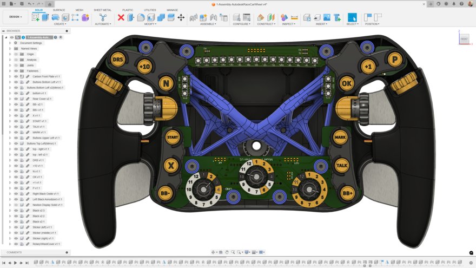The width and height of the screenshot is (476, 268).
Task: Expand the Document Settings node
Action: 10,43
